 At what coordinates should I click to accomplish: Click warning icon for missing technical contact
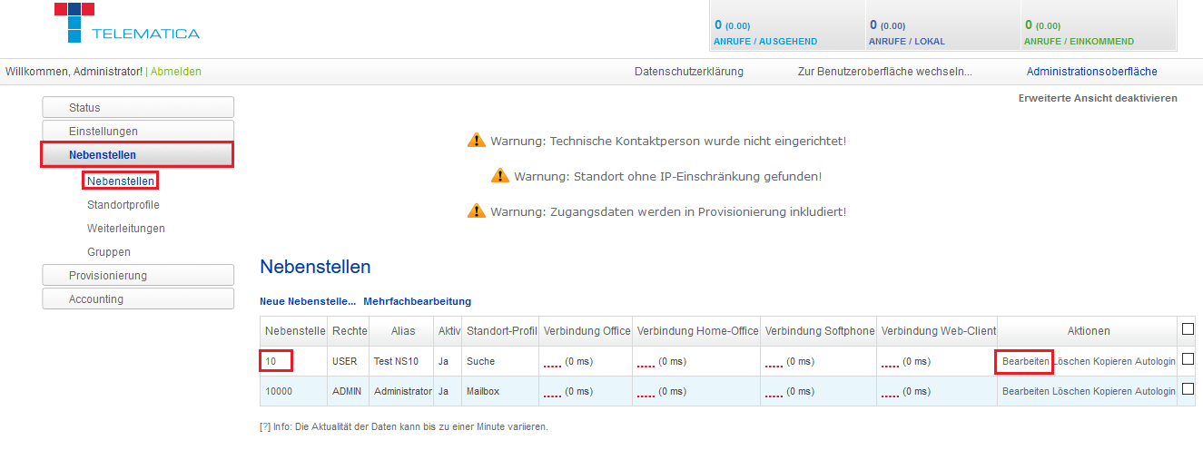(477, 141)
